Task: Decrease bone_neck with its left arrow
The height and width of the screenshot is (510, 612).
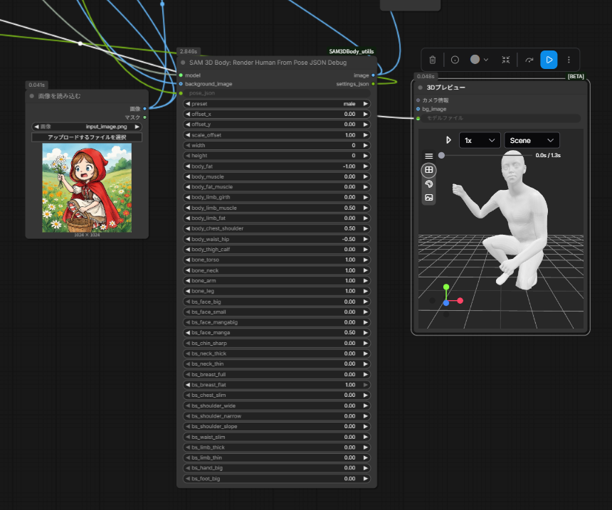Action: tap(188, 270)
